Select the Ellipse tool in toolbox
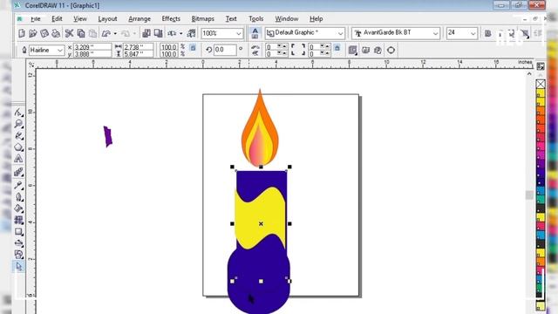The image size is (558, 314). click(x=19, y=243)
